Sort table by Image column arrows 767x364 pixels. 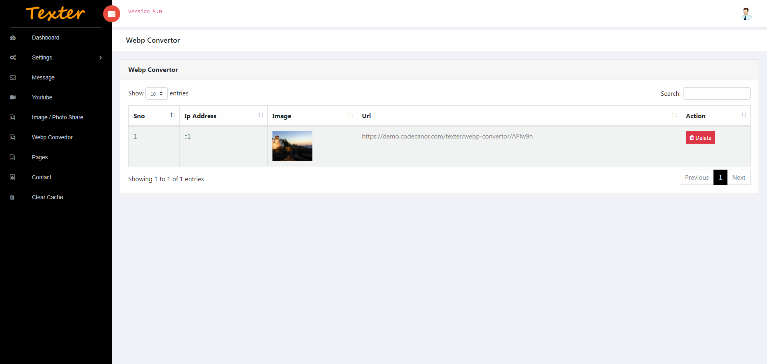tap(350, 115)
